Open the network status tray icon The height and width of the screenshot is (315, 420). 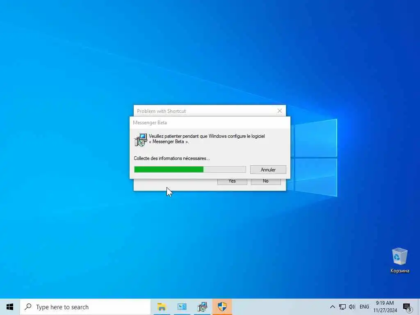(x=342, y=307)
